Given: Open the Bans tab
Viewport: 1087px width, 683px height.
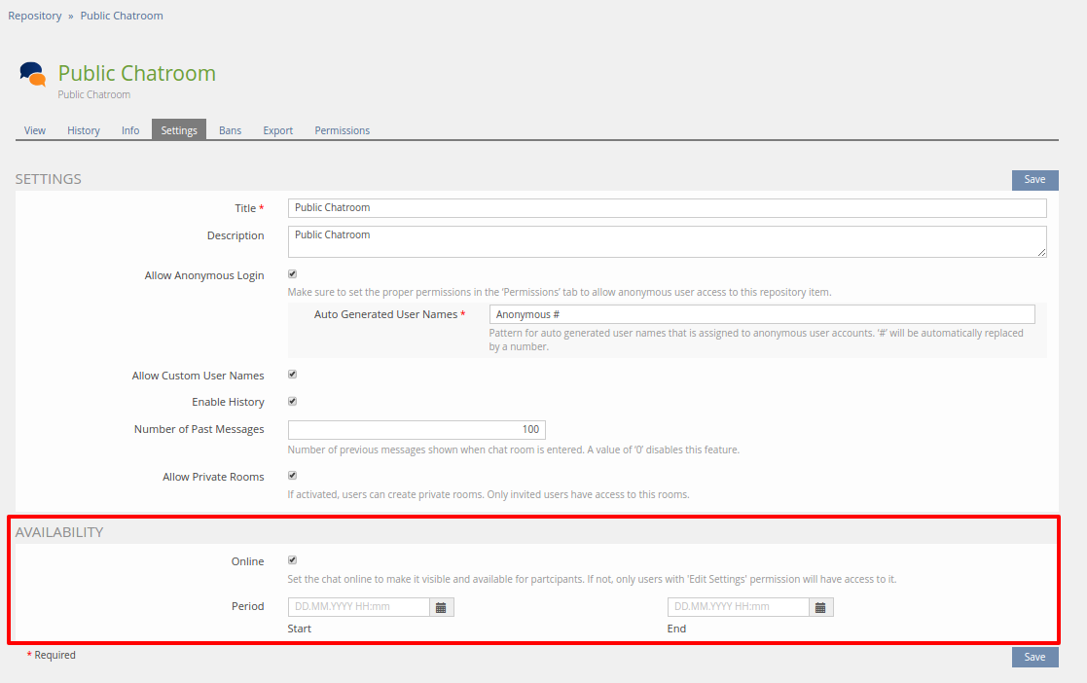Looking at the screenshot, I should (230, 130).
